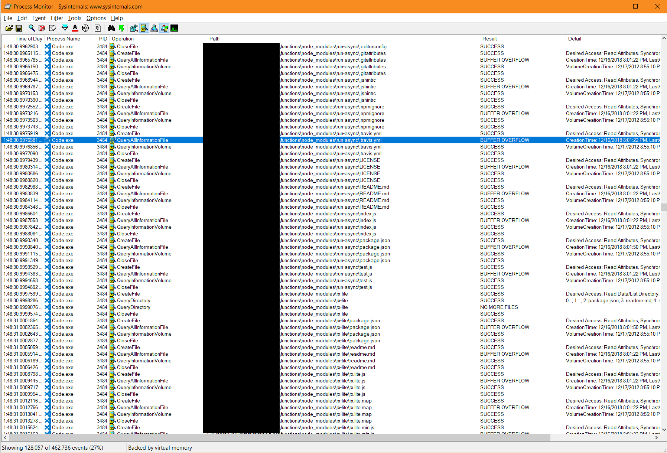
Task: Click 'Backed by virtual memory' status text
Action: (160, 447)
